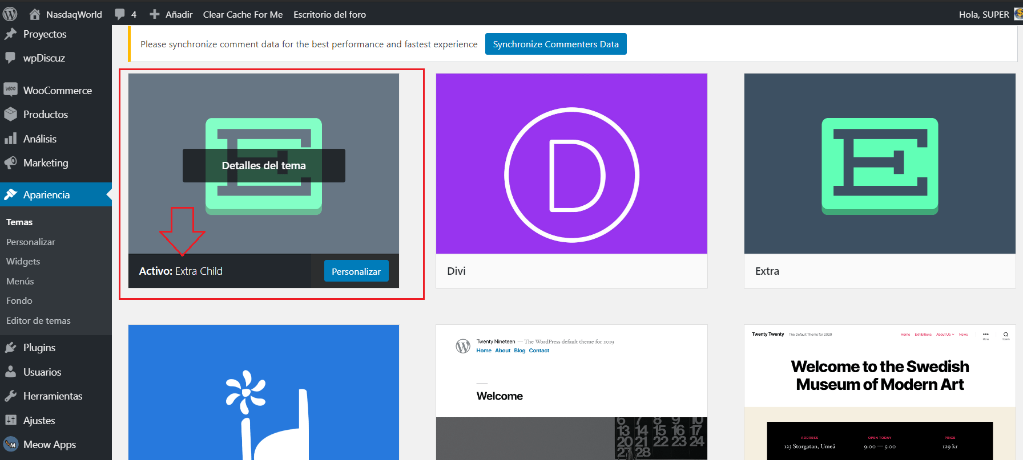
Task: Open the Hola, SUPER account menu
Action: 984,14
